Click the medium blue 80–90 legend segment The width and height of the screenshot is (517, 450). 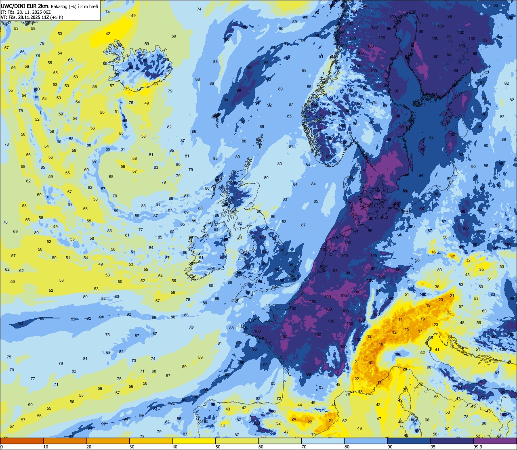[366, 441]
